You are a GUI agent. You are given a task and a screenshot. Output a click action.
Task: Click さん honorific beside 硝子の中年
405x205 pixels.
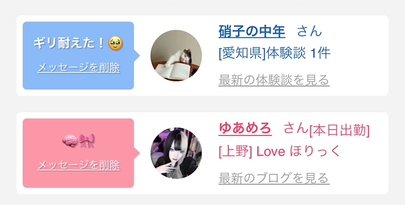click(309, 31)
